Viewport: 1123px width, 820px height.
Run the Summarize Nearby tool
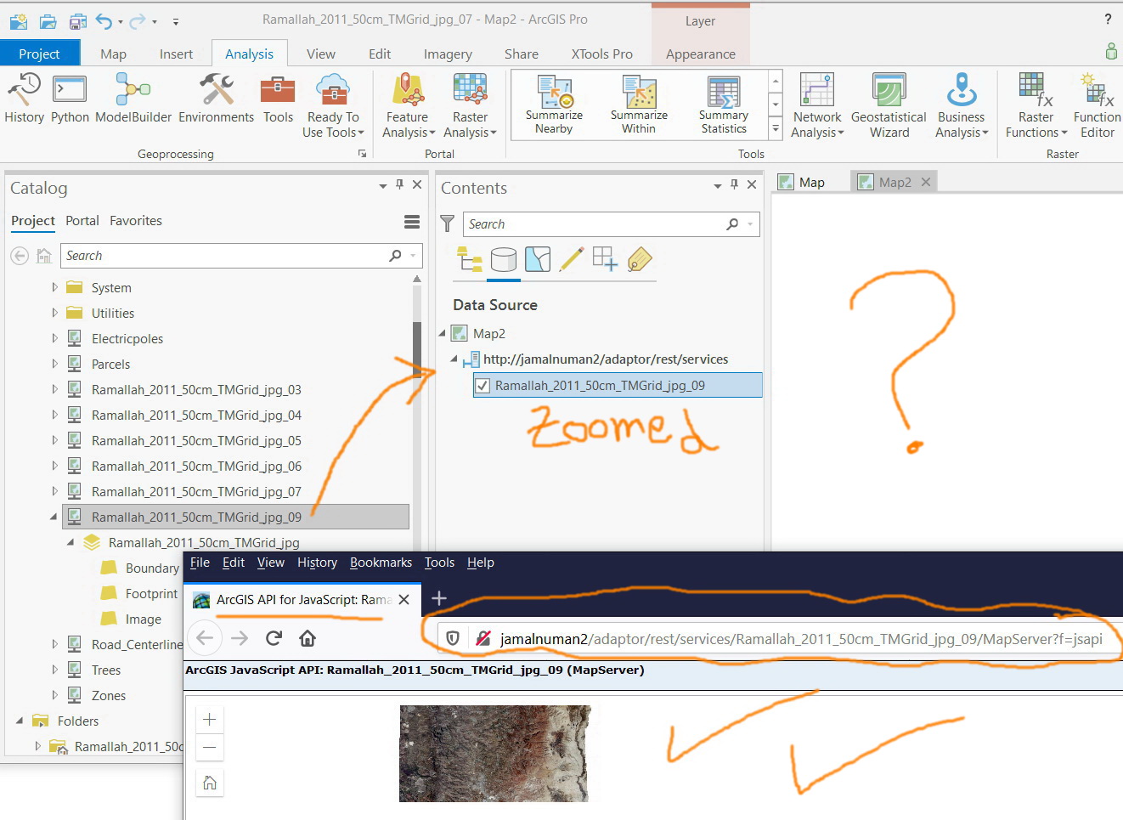tap(554, 105)
